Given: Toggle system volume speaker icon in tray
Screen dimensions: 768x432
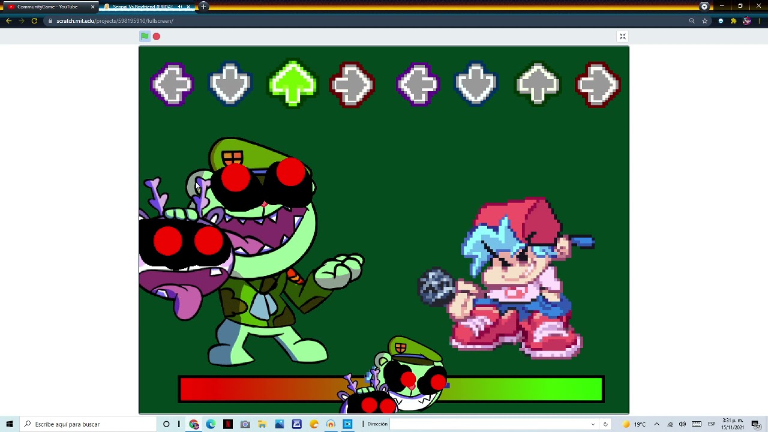Looking at the screenshot, I should pos(683,424).
